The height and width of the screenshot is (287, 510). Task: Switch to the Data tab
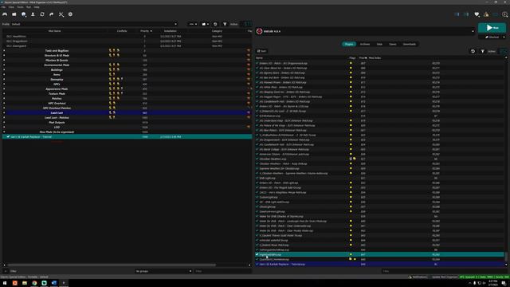click(379, 44)
